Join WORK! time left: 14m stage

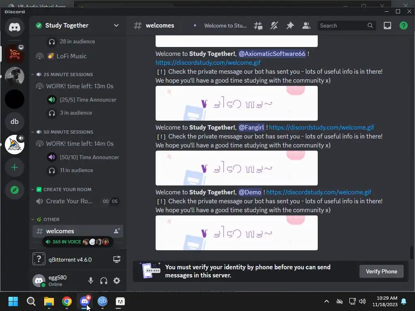tap(78, 144)
